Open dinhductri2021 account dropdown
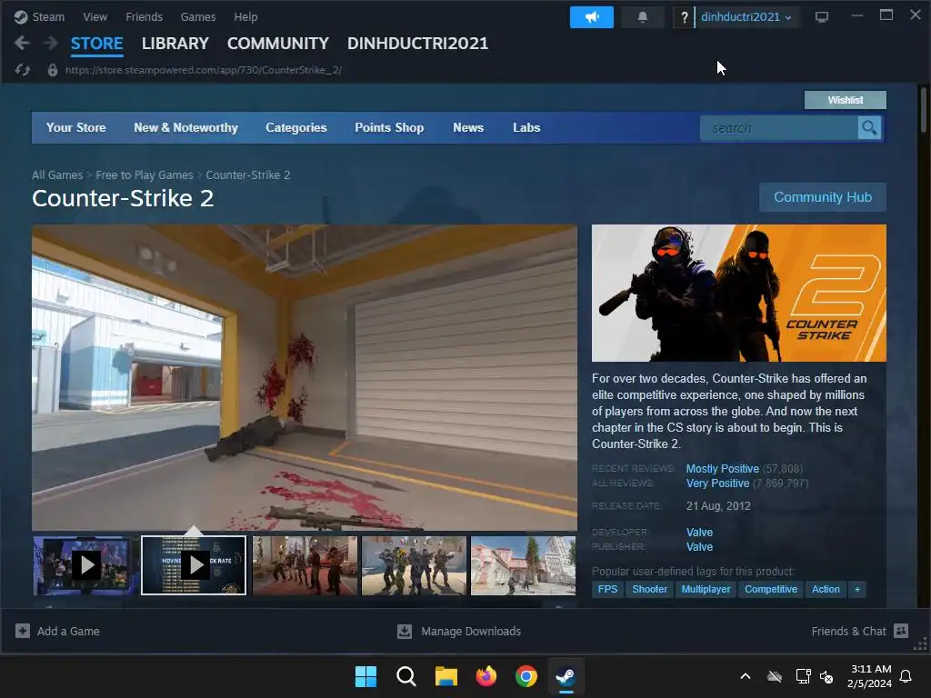Viewport: 931px width, 698px height. click(x=746, y=17)
